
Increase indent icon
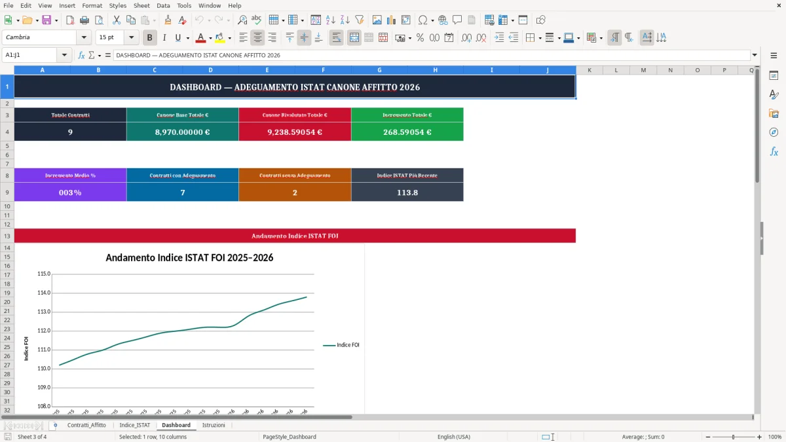(x=499, y=38)
